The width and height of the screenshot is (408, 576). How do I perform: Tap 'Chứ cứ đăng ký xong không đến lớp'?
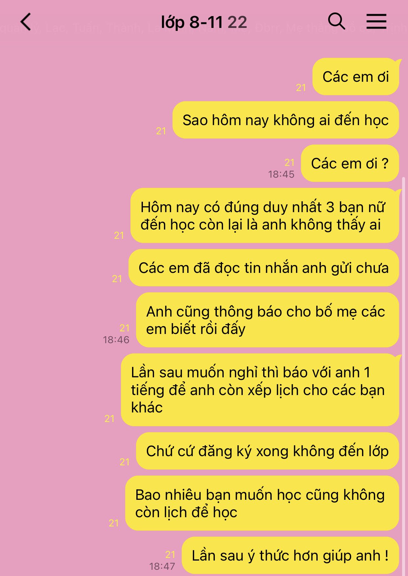pyautogui.click(x=267, y=451)
